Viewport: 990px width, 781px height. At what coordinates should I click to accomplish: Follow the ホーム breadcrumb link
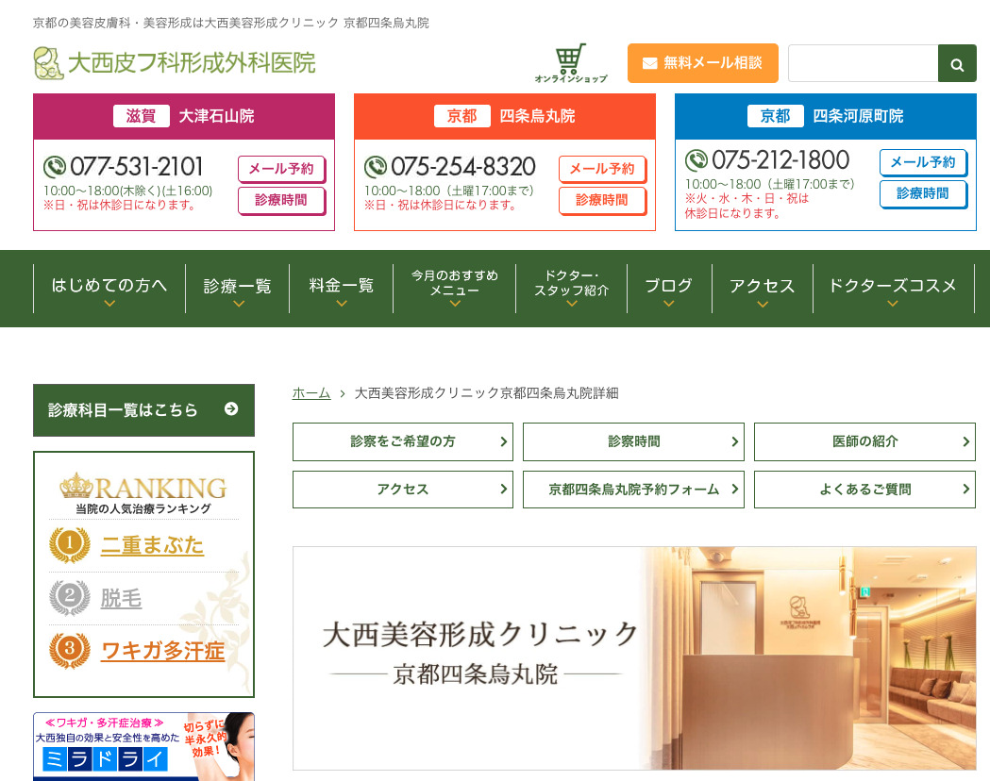click(311, 395)
